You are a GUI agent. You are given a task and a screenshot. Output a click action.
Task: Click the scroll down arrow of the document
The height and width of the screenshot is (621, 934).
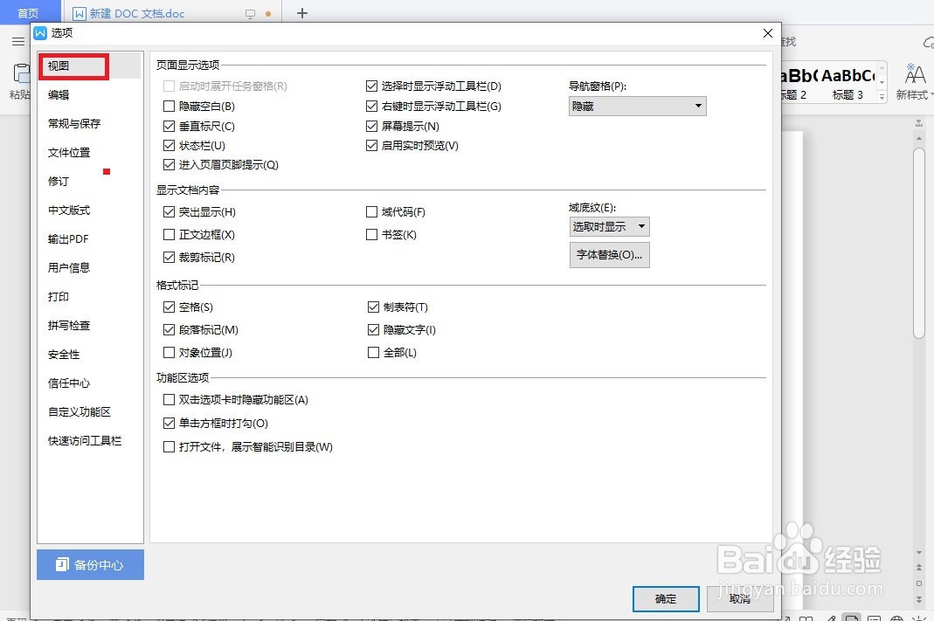[x=919, y=553]
